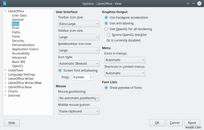Select Basic IDE in options tree

(19, 62)
